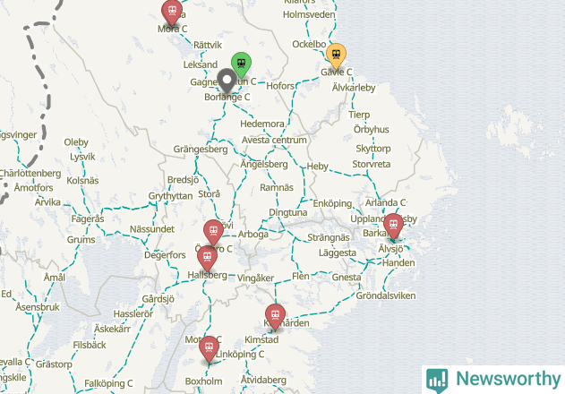Click the red train marker at Kolmården

tap(275, 316)
